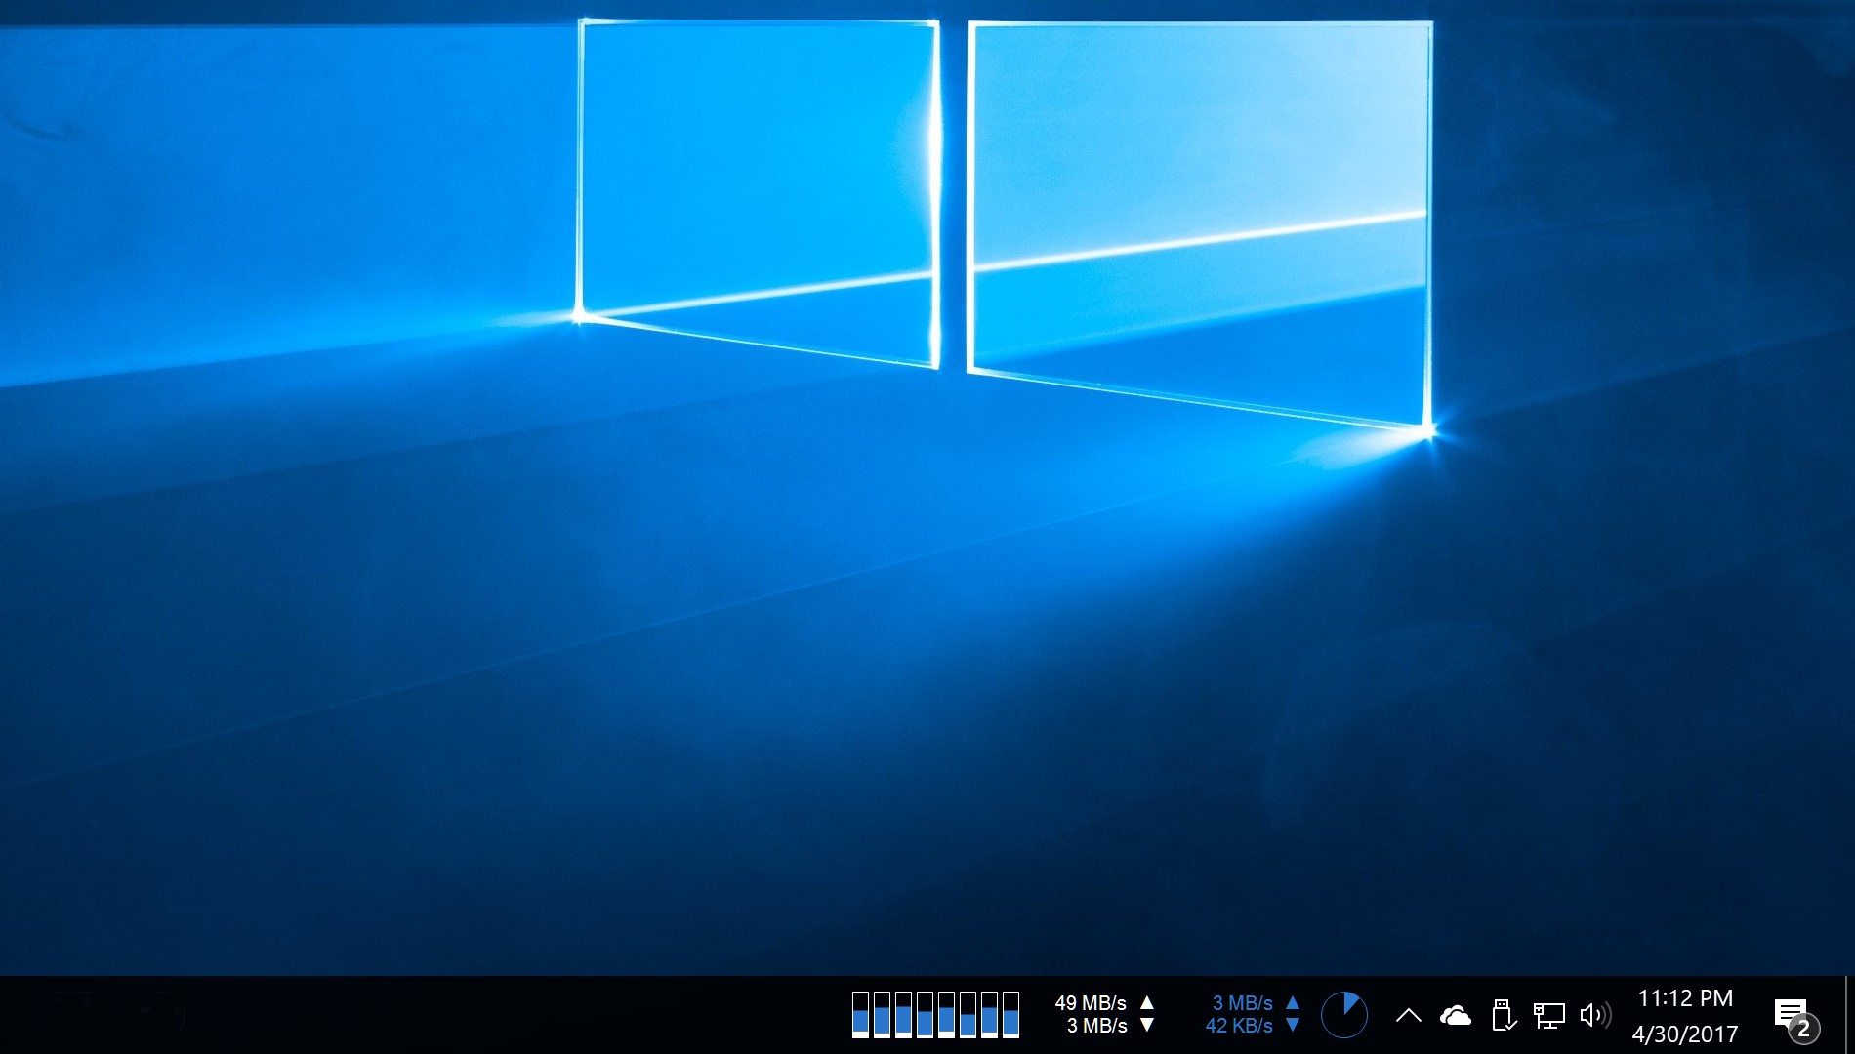Click the eight-bar CPU core usage meter
The image size is (1855, 1054).
click(935, 1015)
